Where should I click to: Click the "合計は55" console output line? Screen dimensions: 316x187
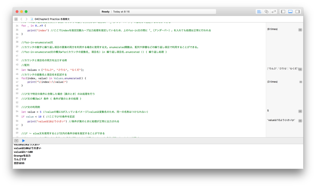19,163
